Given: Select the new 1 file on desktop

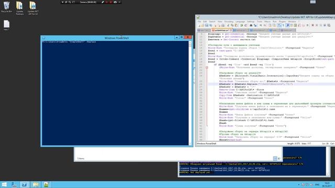Looking at the screenshot, I should (x=6, y=25).
